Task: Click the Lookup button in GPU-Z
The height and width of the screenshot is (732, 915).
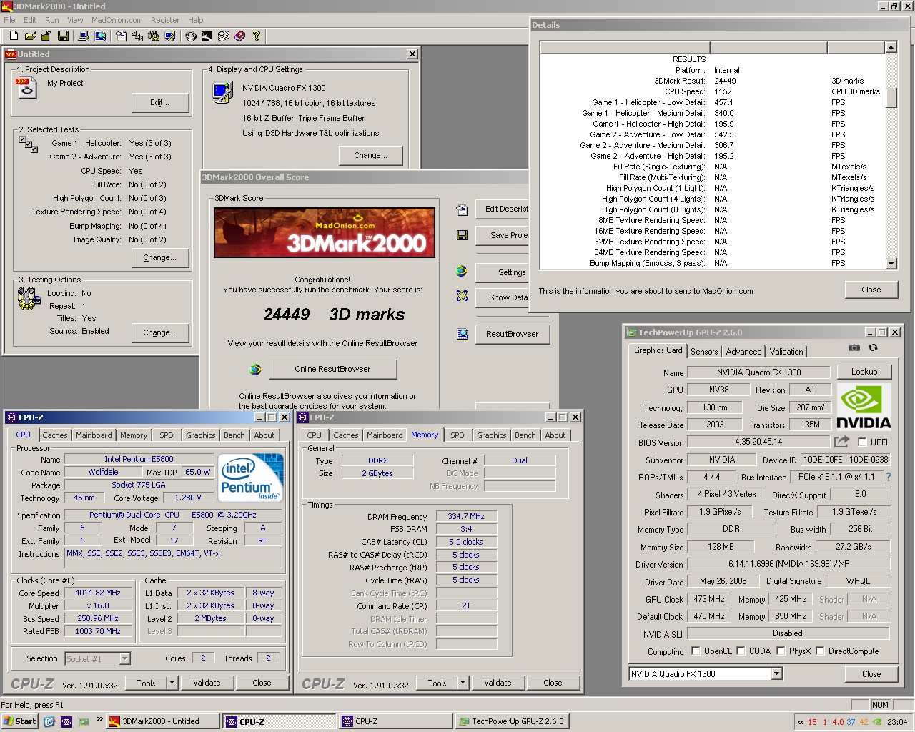Action: tap(864, 372)
